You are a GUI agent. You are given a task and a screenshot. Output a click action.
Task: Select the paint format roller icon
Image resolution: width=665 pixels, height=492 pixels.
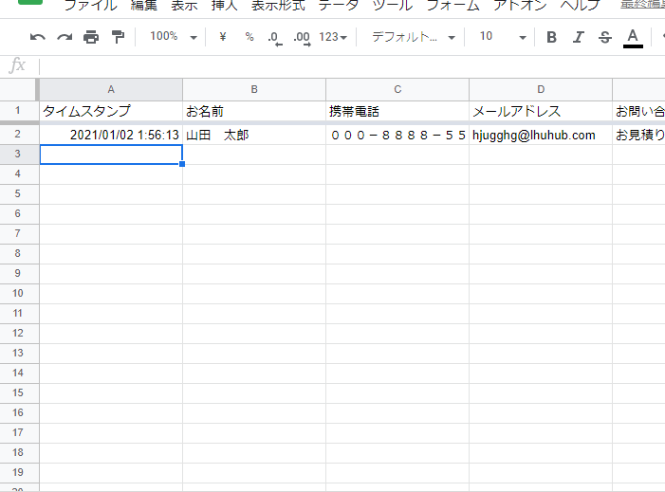(118, 37)
